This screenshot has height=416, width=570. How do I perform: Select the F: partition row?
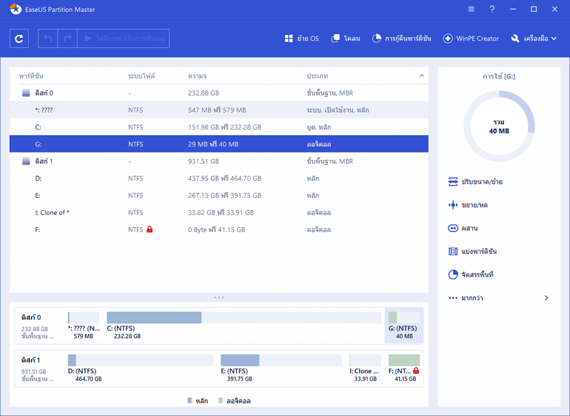point(219,229)
